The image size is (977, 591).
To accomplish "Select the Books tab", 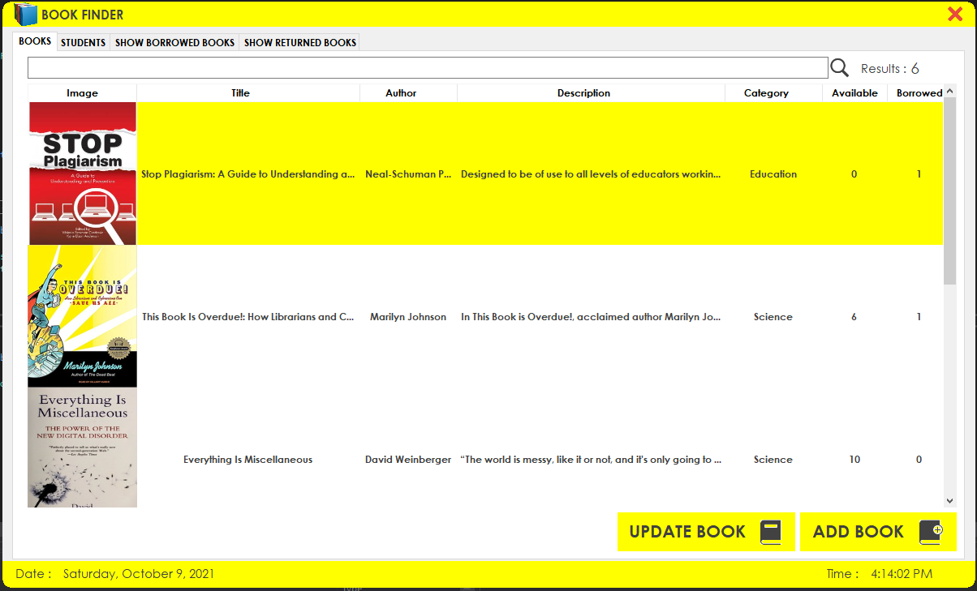I will point(35,41).
